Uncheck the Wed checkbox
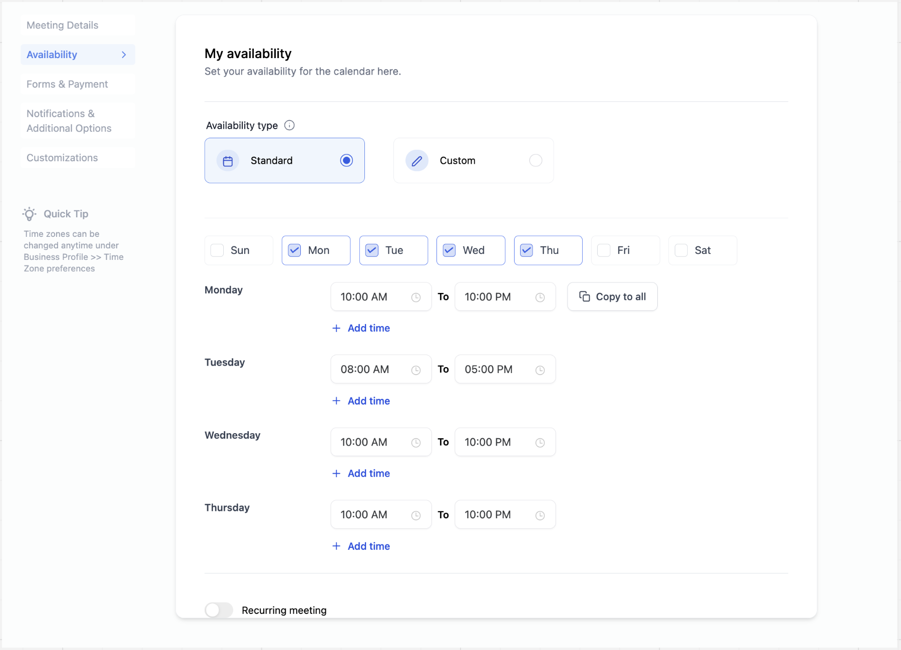This screenshot has height=650, width=901. [x=449, y=250]
